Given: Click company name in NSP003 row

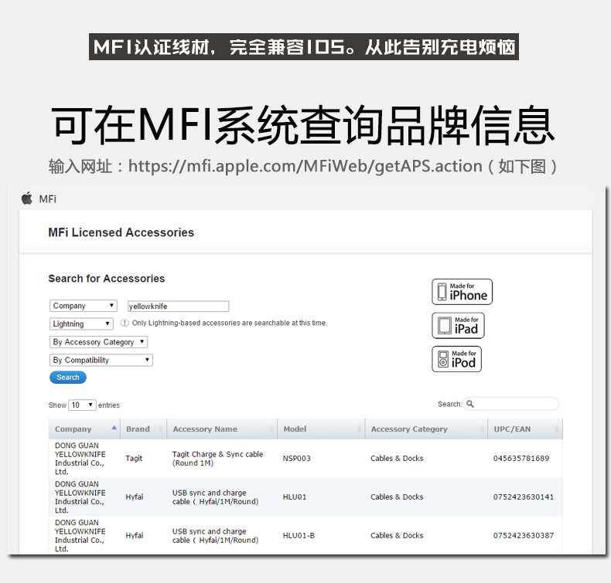Looking at the screenshot, I should click(x=80, y=459).
